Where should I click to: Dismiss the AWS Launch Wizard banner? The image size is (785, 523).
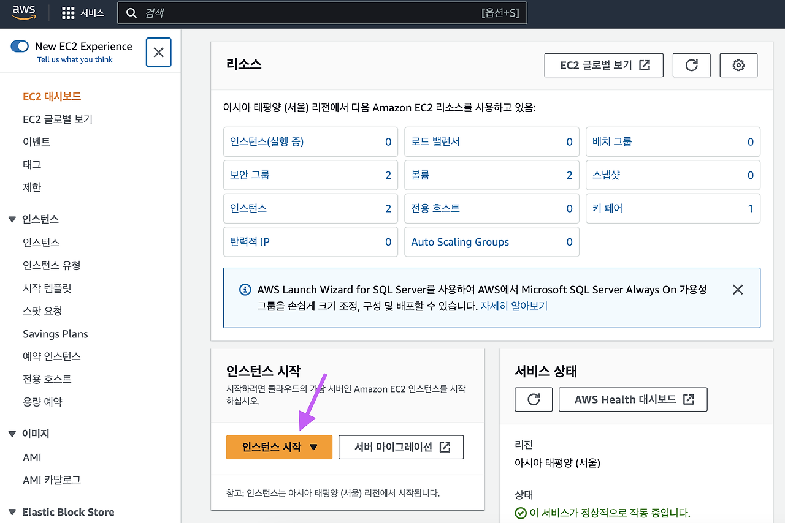tap(738, 290)
